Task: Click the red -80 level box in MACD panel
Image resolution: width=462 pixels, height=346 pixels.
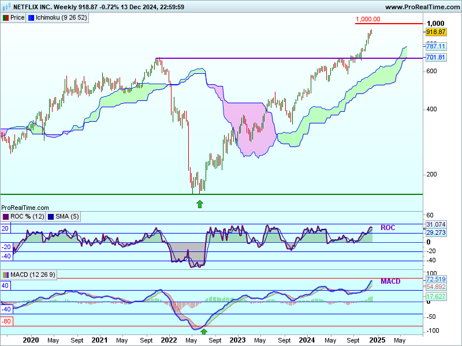Action: coord(6,321)
